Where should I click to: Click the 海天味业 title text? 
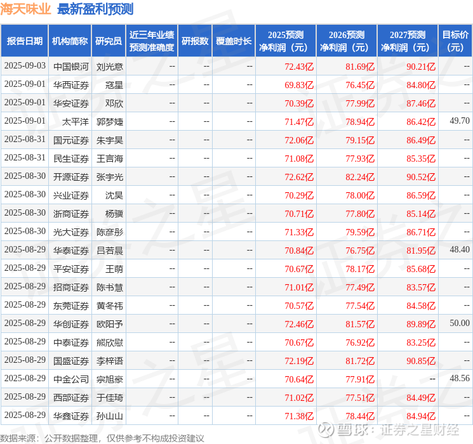25,9
